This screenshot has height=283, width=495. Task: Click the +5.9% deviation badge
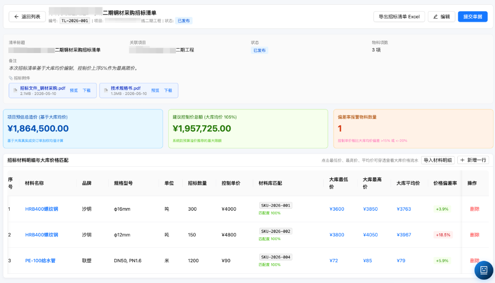coord(442,261)
